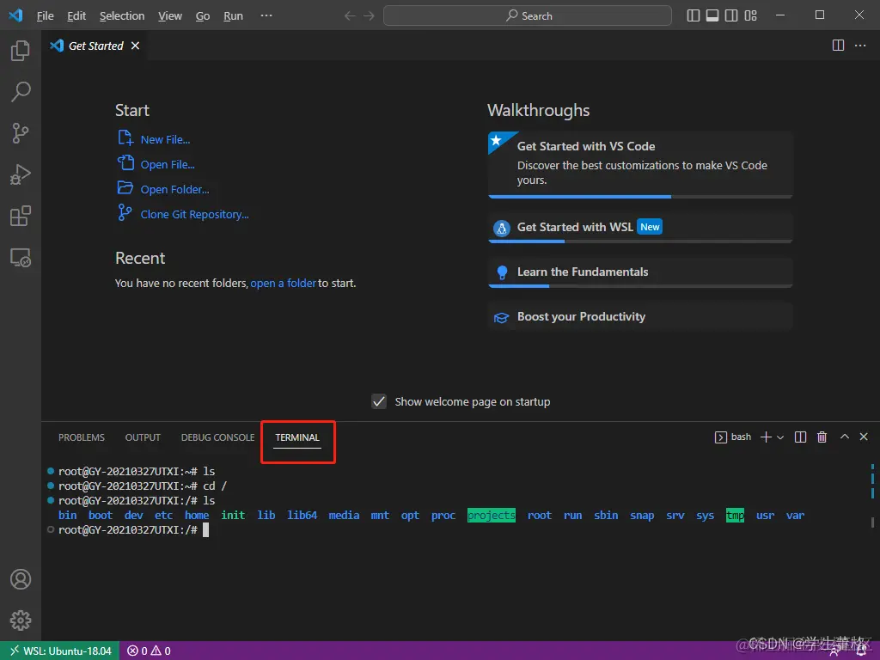Click Open Folder... link
Image resolution: width=880 pixels, height=660 pixels.
click(x=174, y=190)
